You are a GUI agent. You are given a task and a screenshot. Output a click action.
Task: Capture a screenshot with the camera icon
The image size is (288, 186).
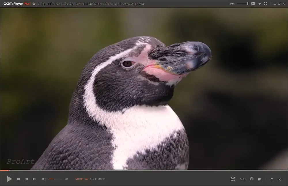251,179
